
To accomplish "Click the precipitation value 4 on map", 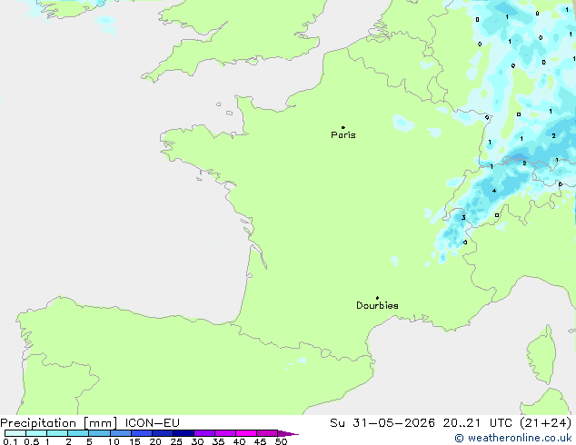I will point(494,191).
